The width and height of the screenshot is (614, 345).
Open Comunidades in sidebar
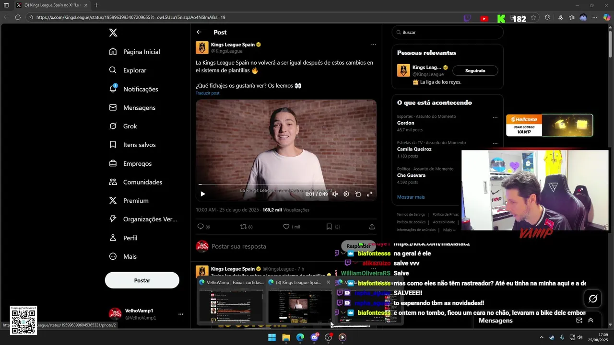click(x=136, y=182)
